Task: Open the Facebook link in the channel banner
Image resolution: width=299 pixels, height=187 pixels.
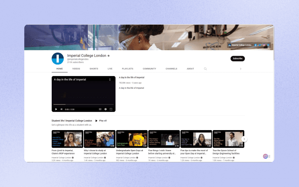Action: (256, 45)
